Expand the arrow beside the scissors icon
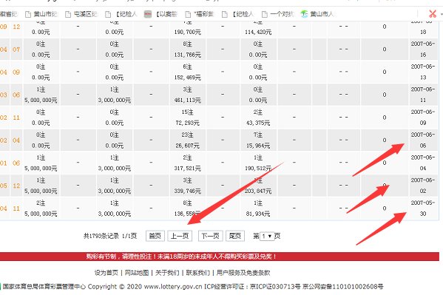 (x=441, y=14)
